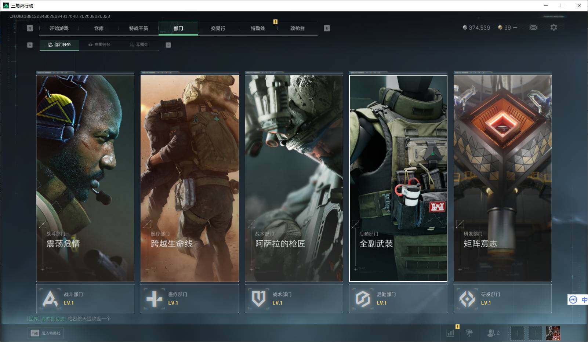This screenshot has height=342, width=588.
Task: Click the D key sub-tab hint
Action: coord(168,45)
